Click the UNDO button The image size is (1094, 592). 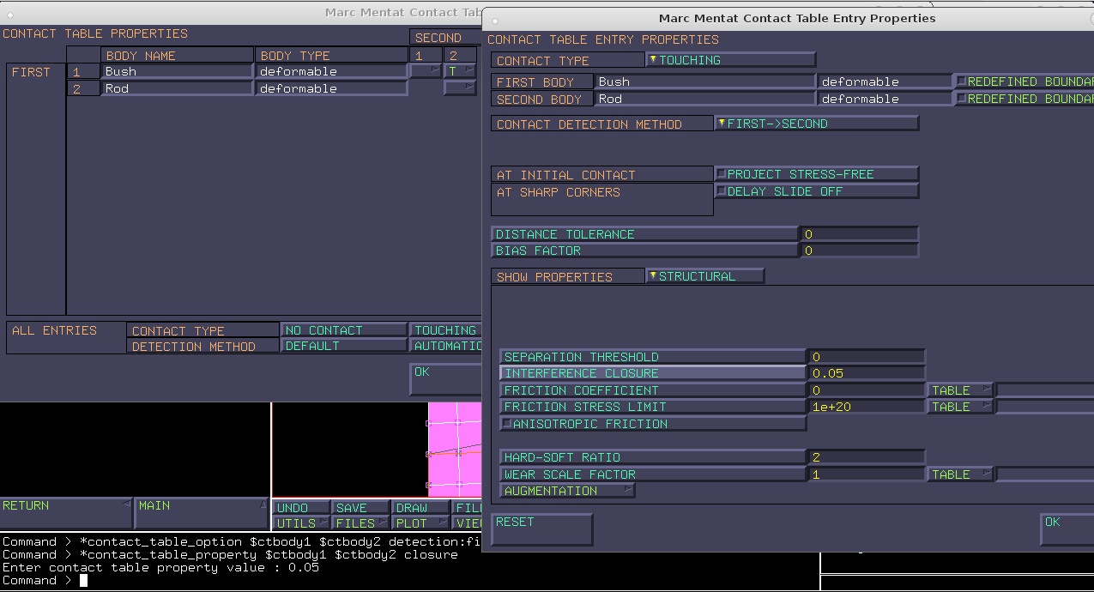(x=302, y=508)
